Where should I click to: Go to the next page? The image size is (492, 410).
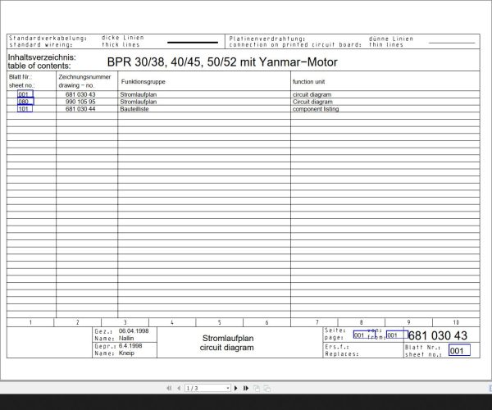click(x=236, y=389)
